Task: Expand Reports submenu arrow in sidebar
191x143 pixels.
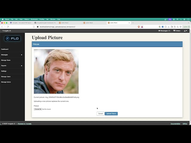Action: tap(22, 66)
